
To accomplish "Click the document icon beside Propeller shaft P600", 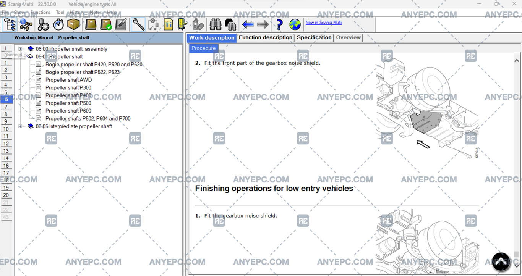I will [x=38, y=111].
